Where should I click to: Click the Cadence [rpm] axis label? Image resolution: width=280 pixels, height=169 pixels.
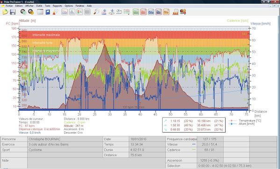coord(237,21)
